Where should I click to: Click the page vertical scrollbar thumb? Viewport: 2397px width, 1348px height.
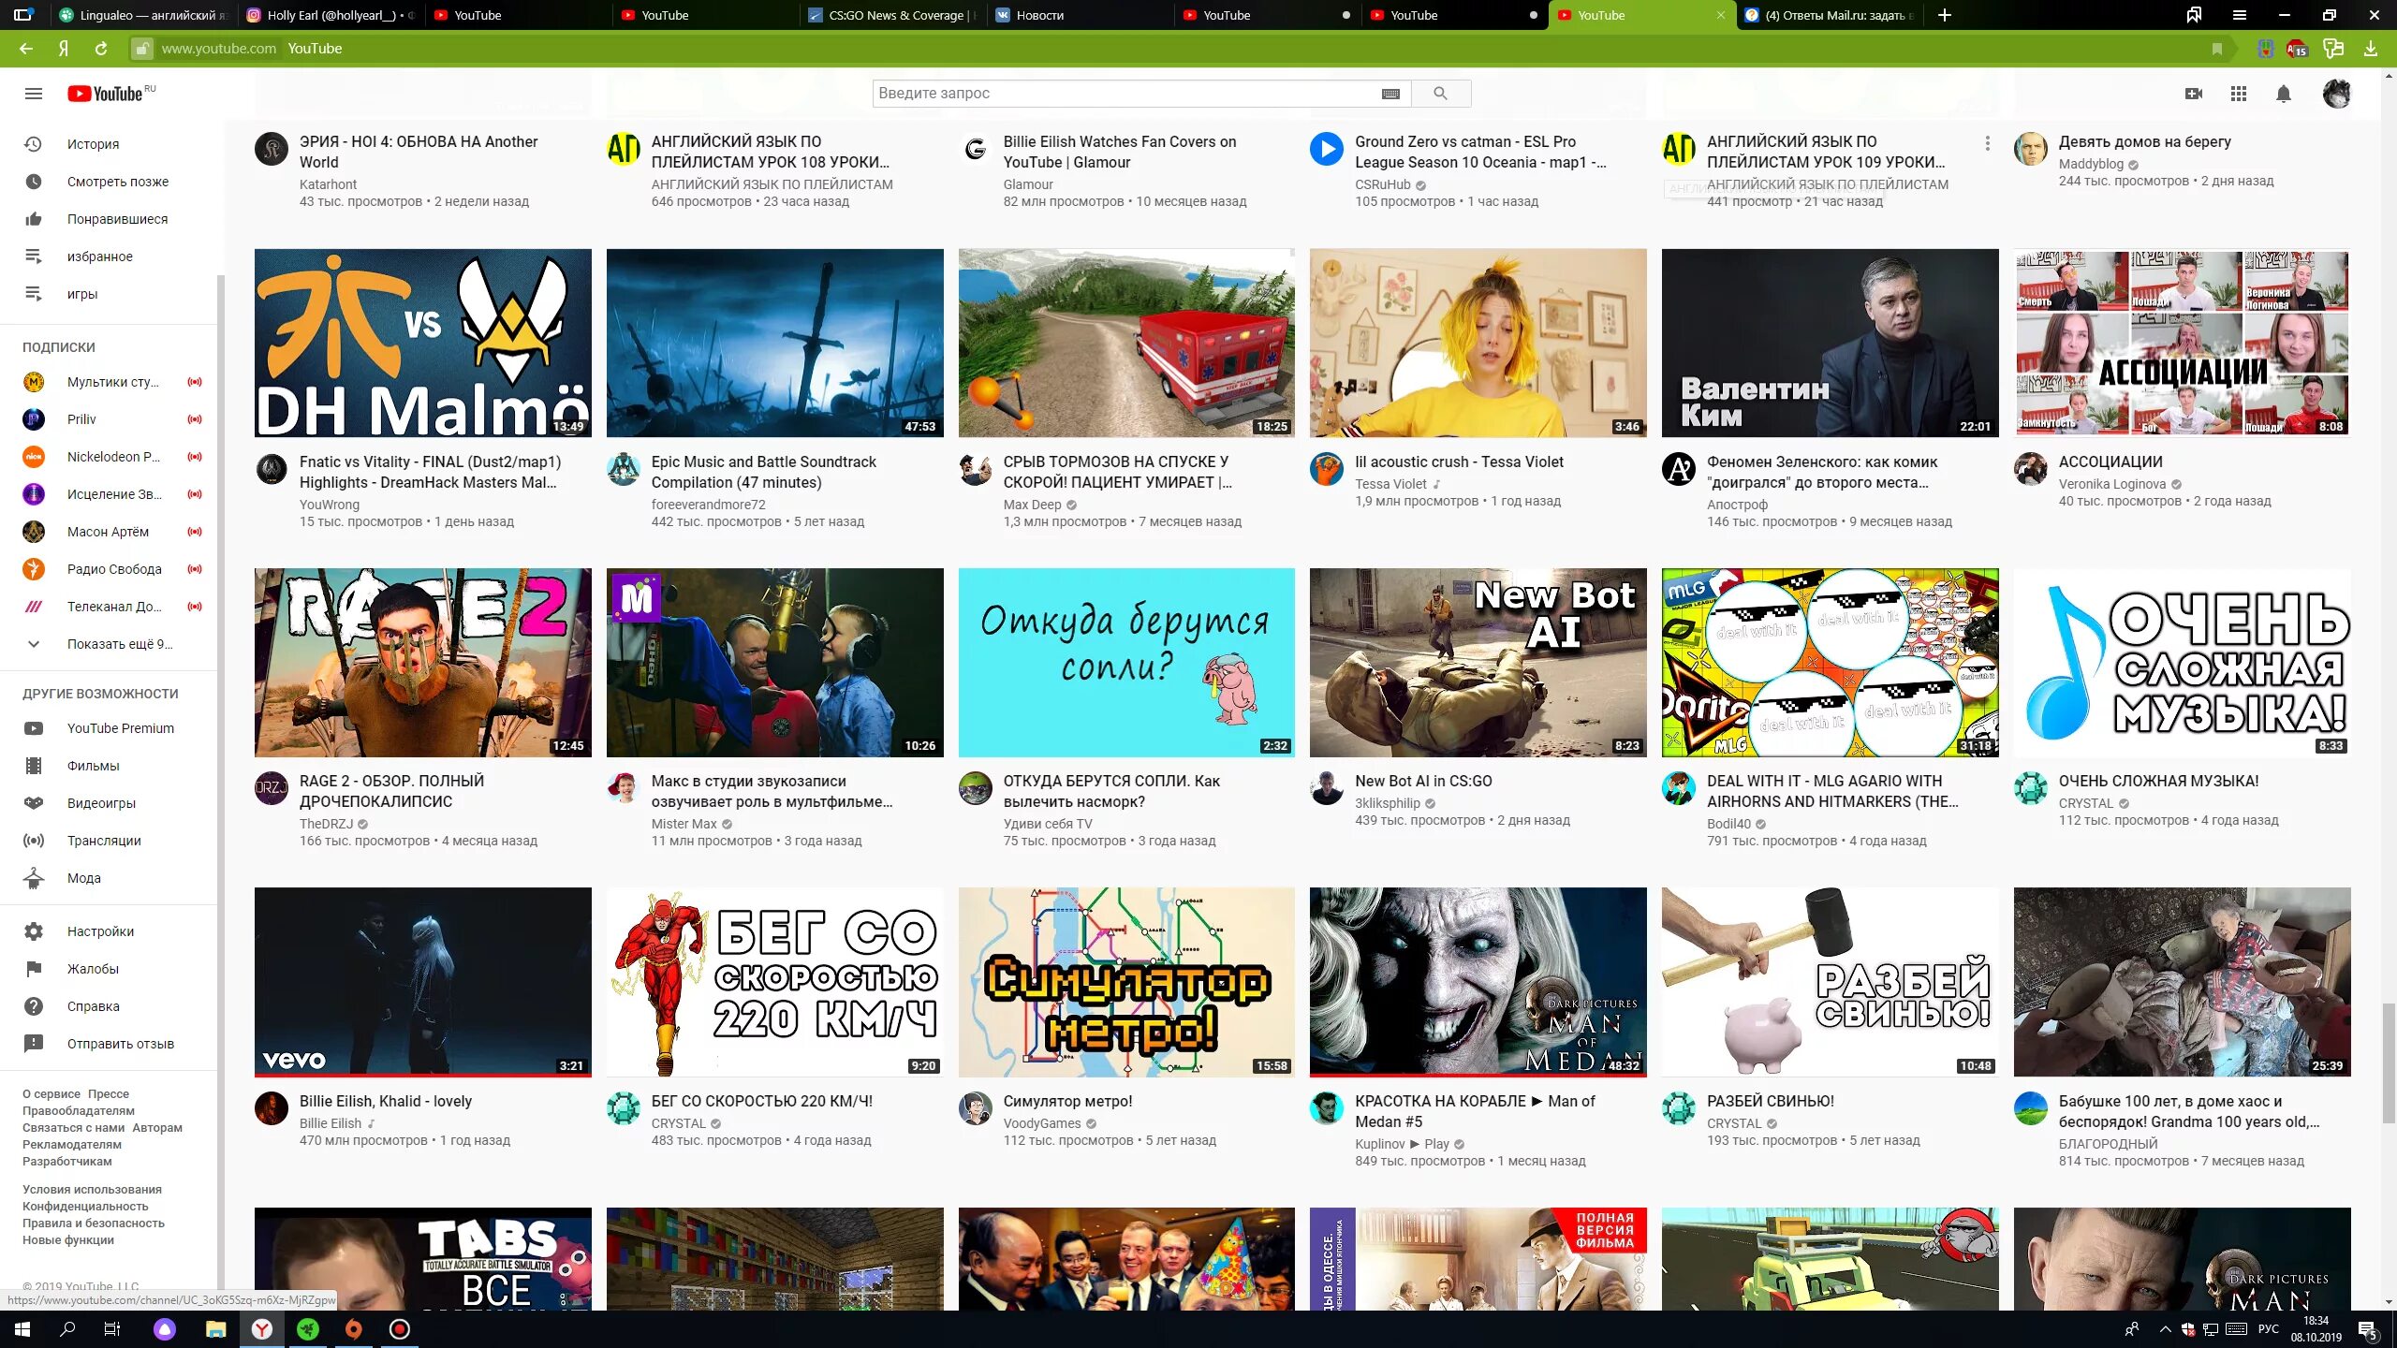[2389, 1062]
